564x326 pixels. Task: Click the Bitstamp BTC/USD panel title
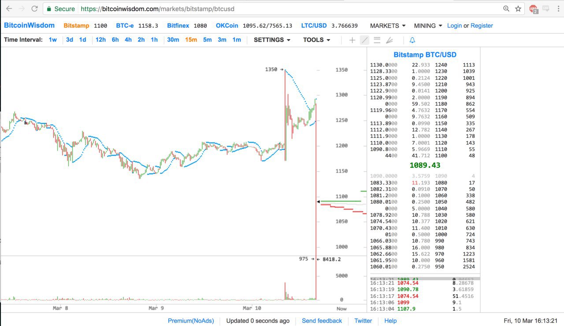425,55
